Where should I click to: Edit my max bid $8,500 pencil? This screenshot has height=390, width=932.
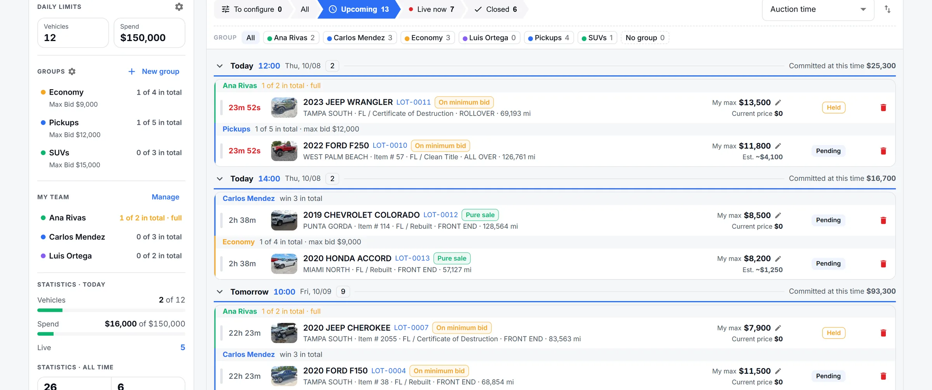tap(778, 215)
